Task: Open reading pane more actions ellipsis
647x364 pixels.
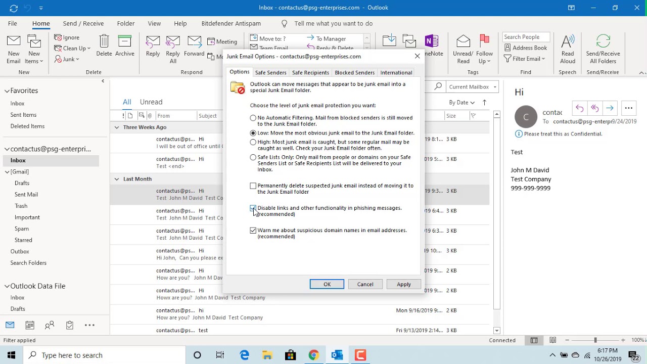Action: coord(629,108)
